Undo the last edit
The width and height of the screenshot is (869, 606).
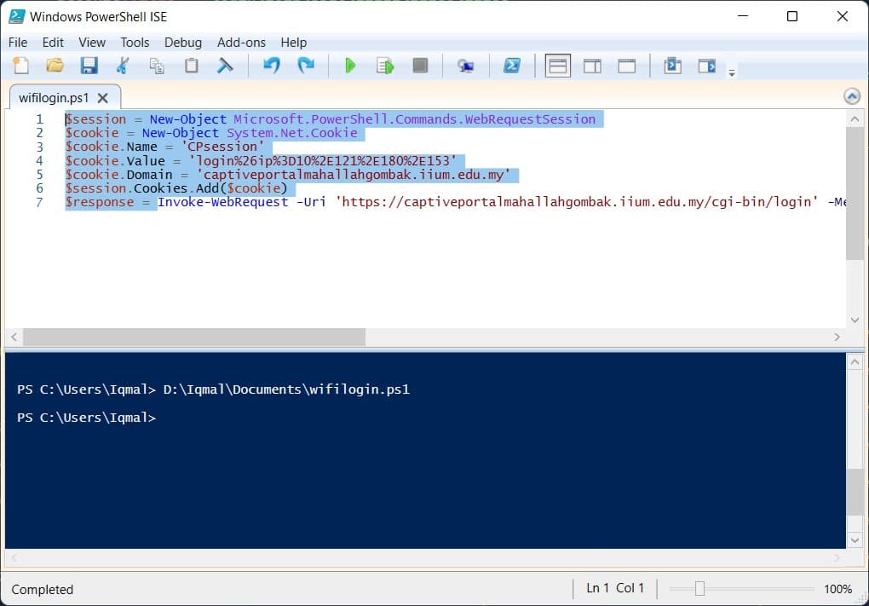[272, 66]
